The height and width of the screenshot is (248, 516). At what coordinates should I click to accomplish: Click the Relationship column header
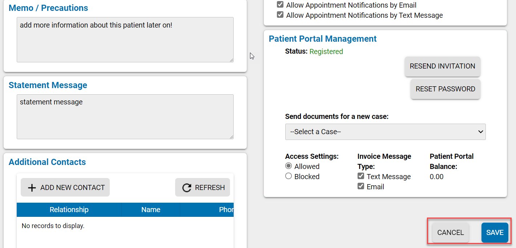pos(69,210)
